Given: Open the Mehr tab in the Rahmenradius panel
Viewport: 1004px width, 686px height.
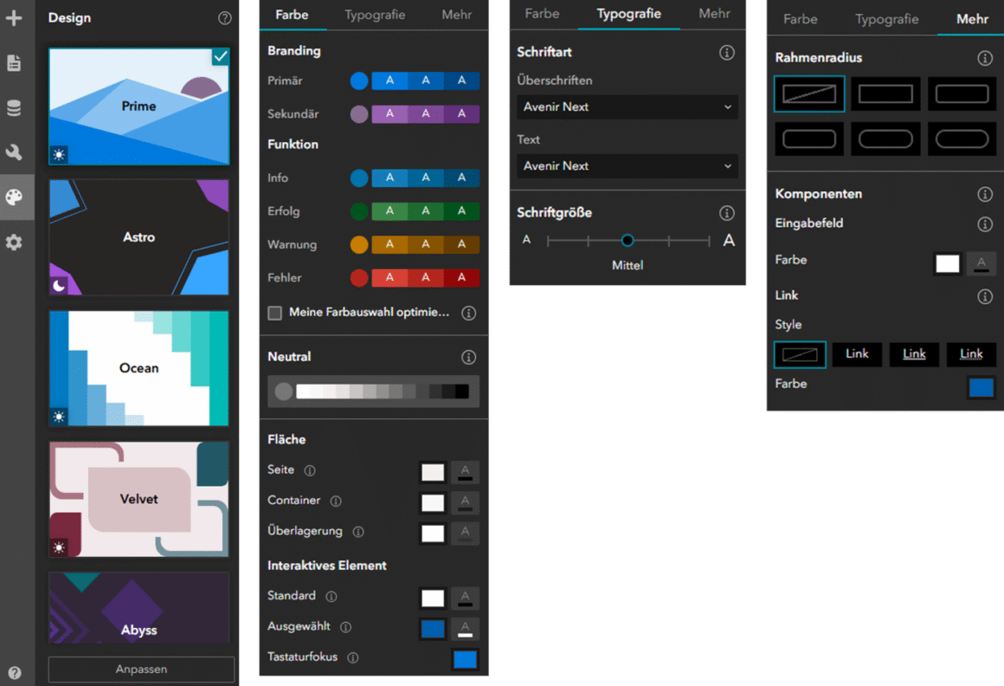Looking at the screenshot, I should click(x=972, y=19).
